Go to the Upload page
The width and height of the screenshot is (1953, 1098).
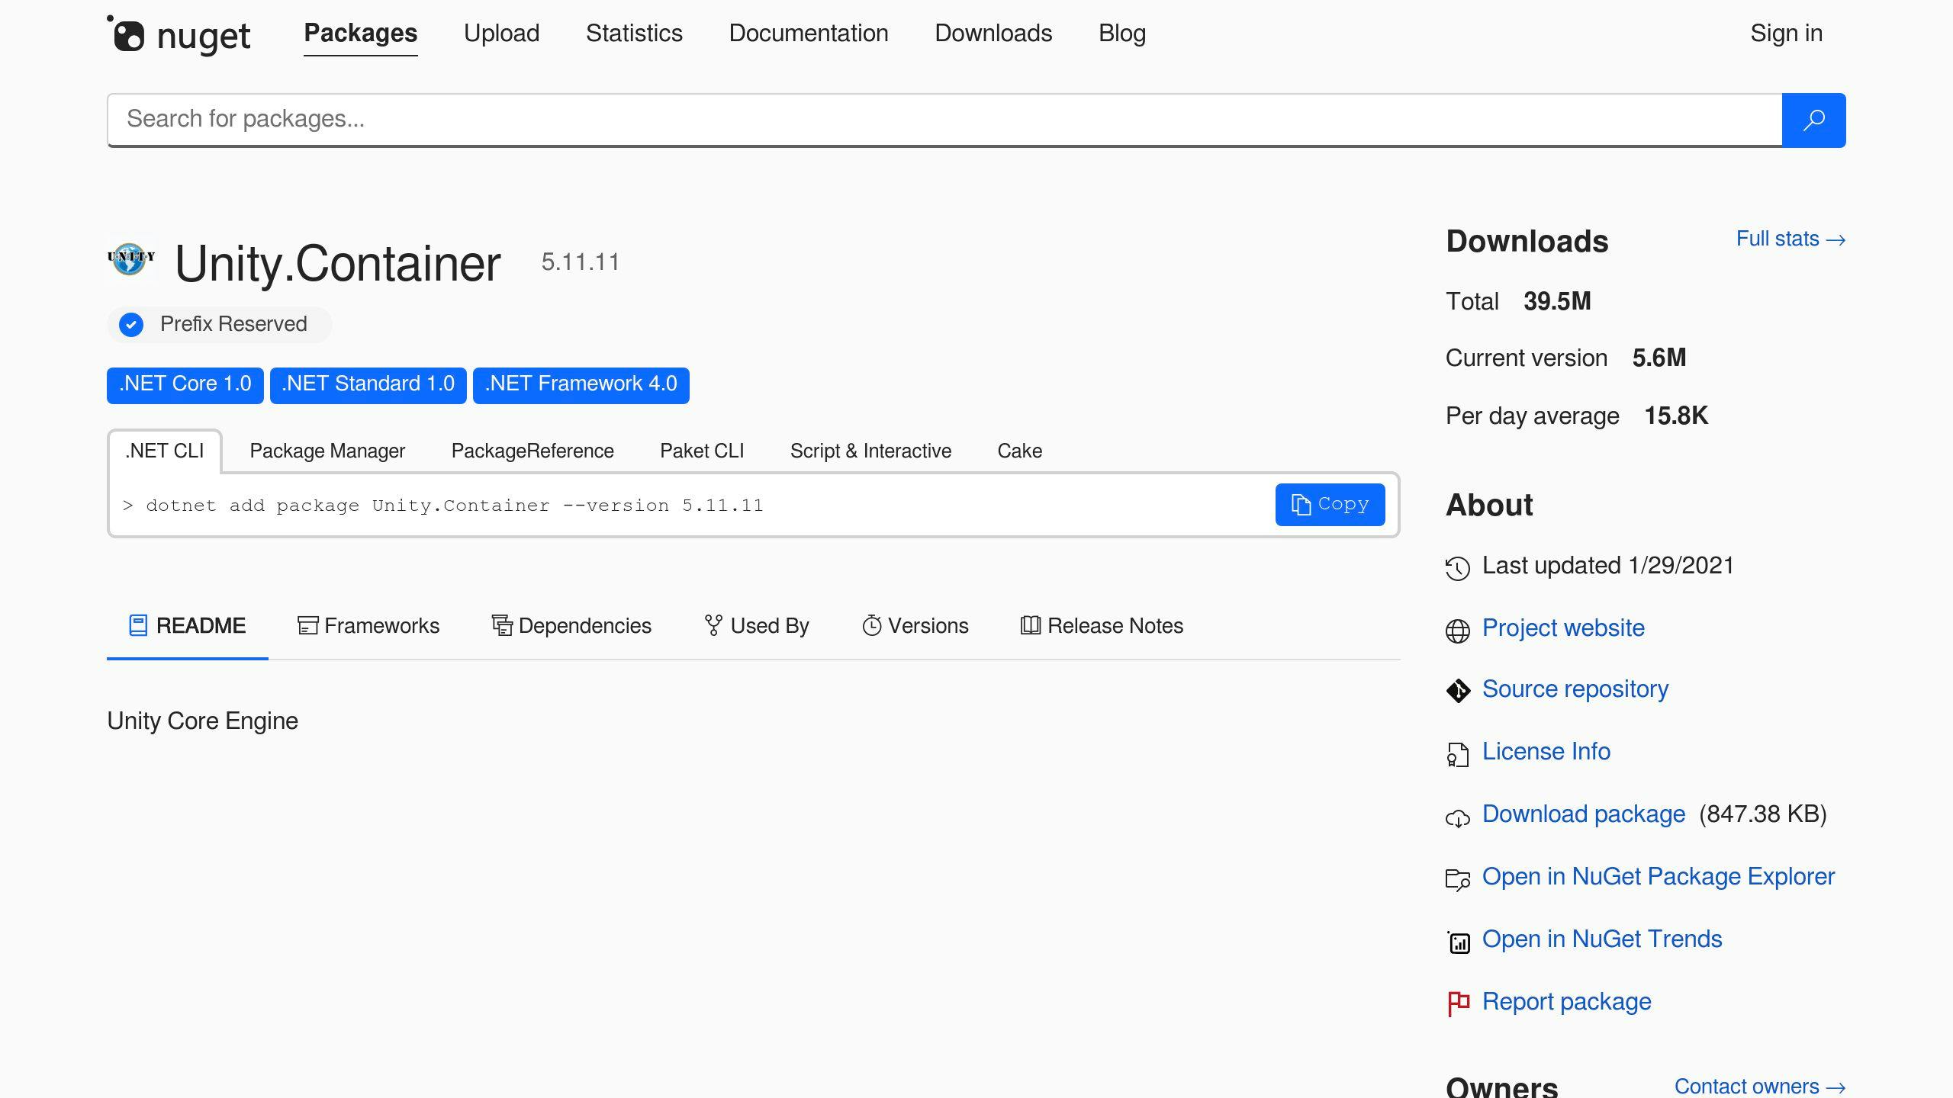[x=501, y=34]
